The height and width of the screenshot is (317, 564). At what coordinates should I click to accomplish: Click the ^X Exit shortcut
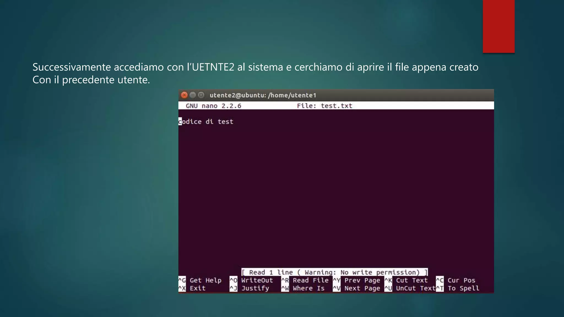tap(192, 288)
